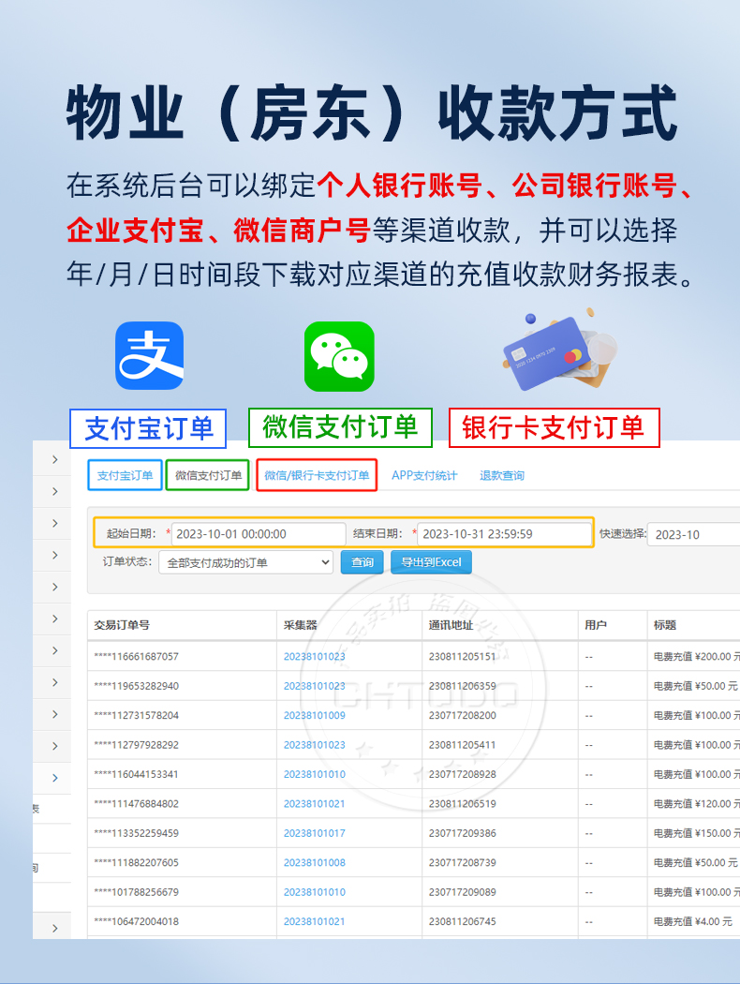The height and width of the screenshot is (984, 740).
Task: Open collector link in order ****106472004018 row
Action: tap(314, 922)
